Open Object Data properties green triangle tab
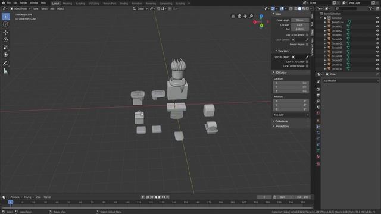 [x=318, y=150]
